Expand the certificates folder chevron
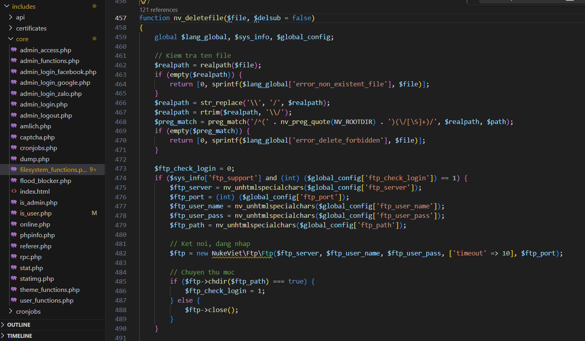The height and width of the screenshot is (341, 585). pyautogui.click(x=11, y=28)
